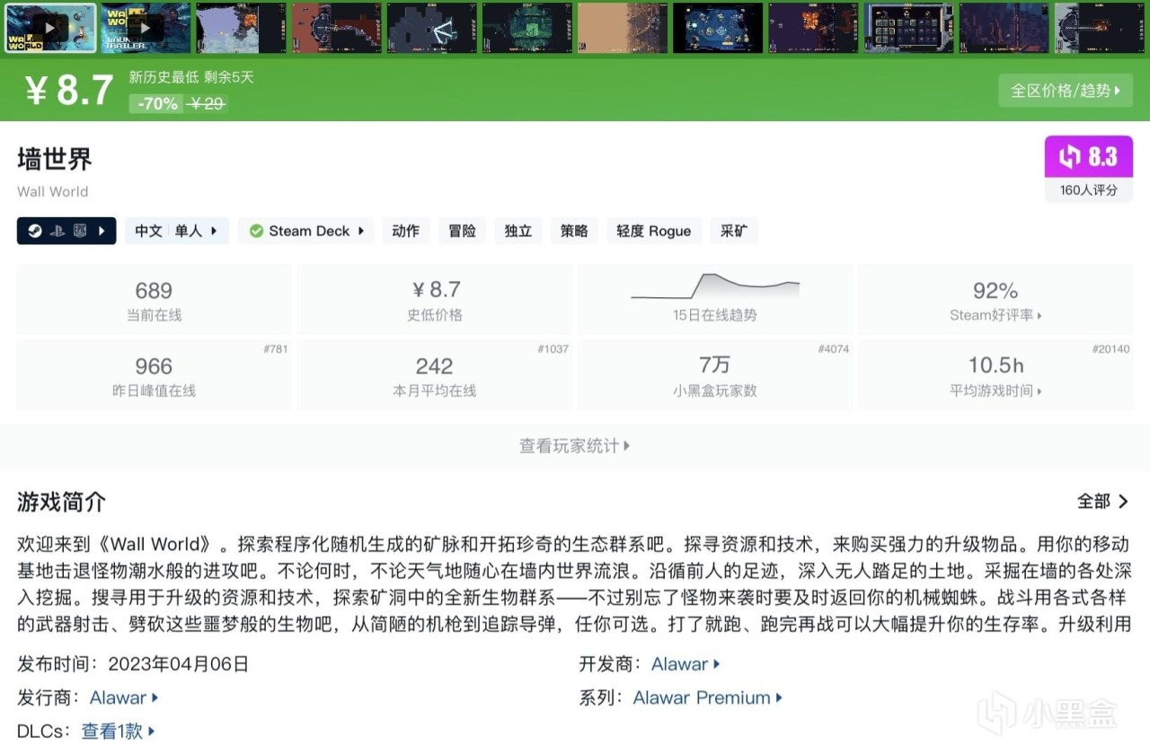1150x754 pixels.
Task: Open the inventory grid screenshot thumbnail
Action: coord(908,29)
